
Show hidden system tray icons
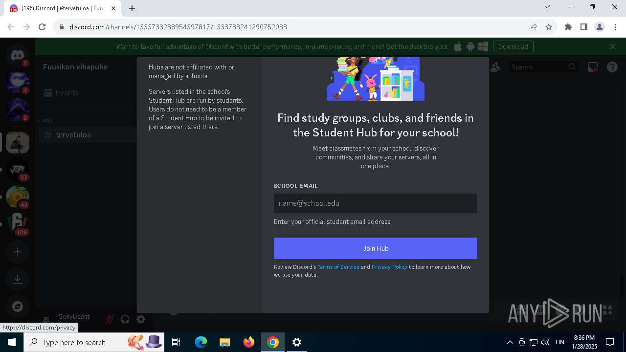(x=510, y=342)
